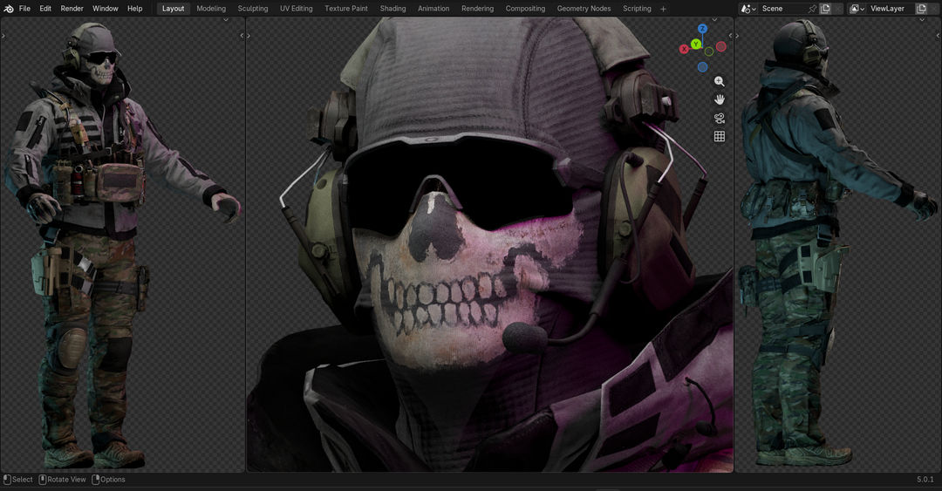Toggle the scene pin icon
The width and height of the screenshot is (942, 491).
pyautogui.click(x=812, y=9)
